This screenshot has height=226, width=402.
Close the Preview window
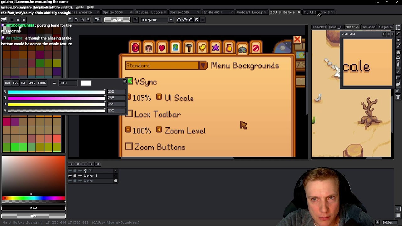click(392, 34)
